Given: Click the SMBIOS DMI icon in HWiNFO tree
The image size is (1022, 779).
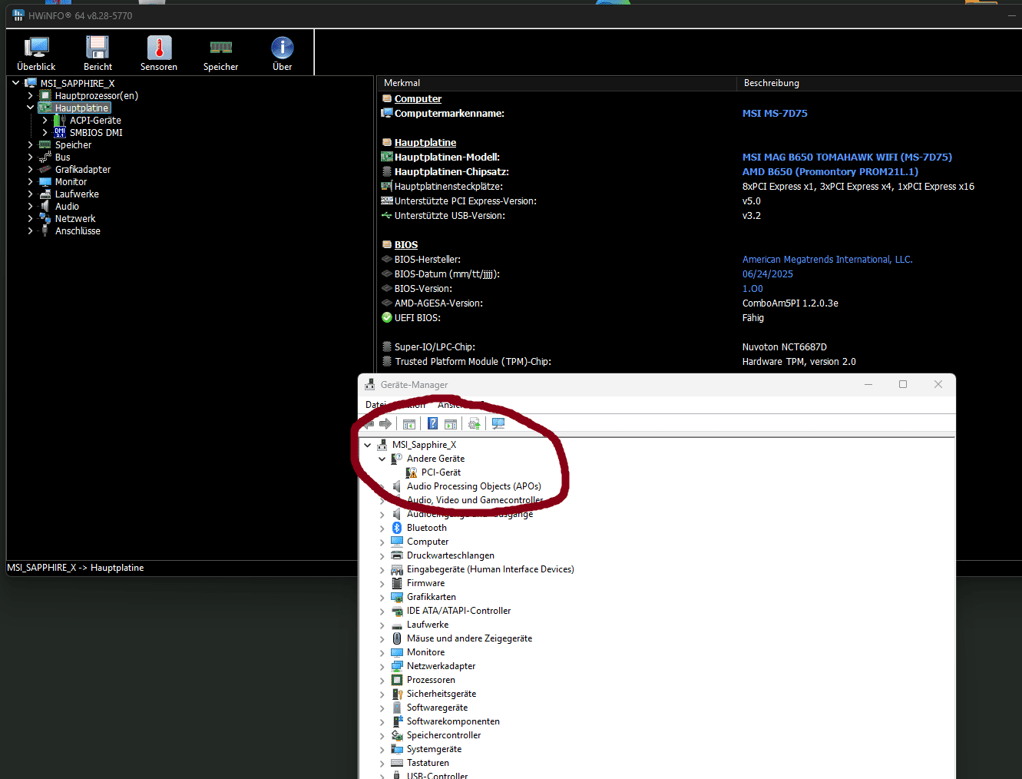Looking at the screenshot, I should 60,133.
